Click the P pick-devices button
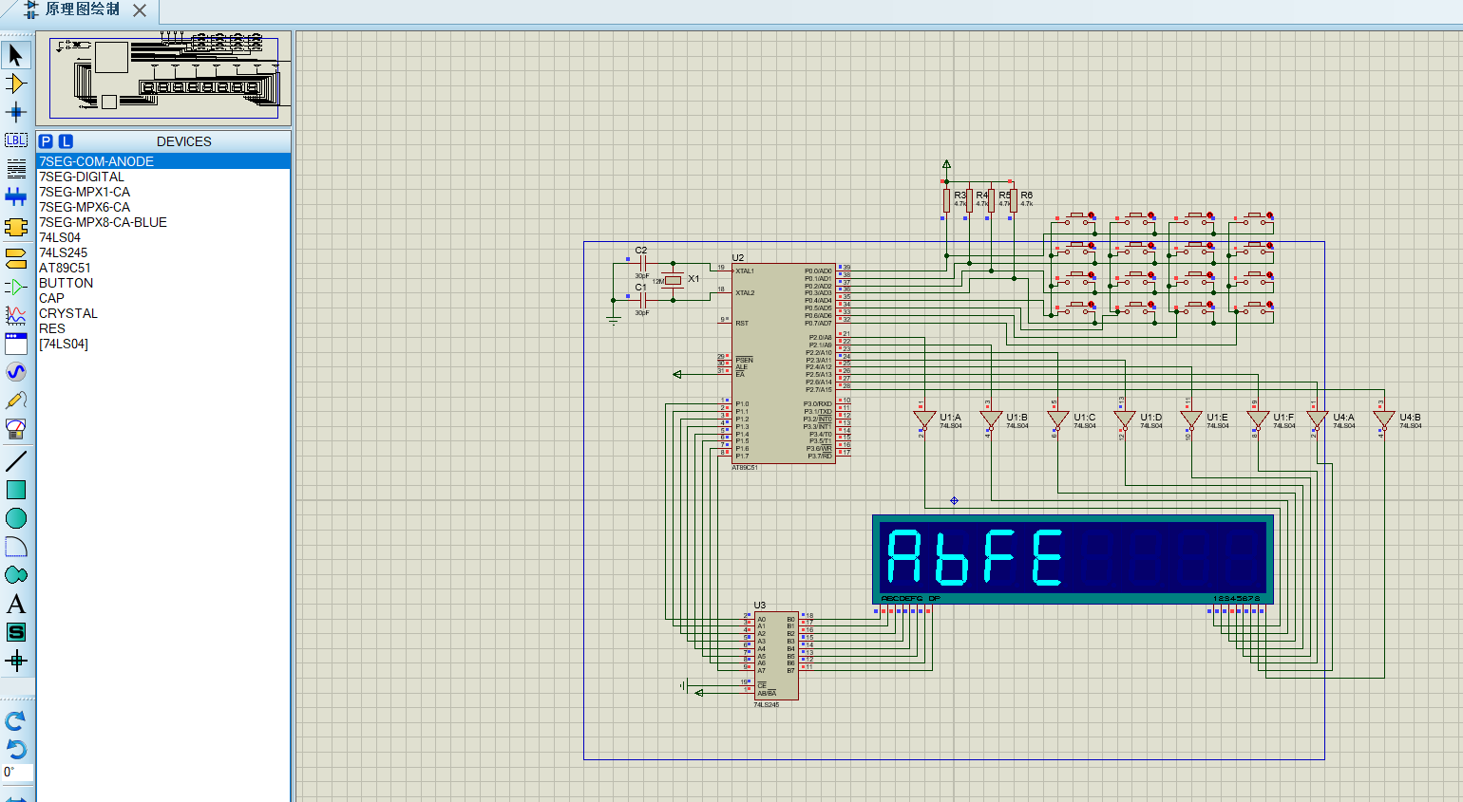 tap(45, 140)
